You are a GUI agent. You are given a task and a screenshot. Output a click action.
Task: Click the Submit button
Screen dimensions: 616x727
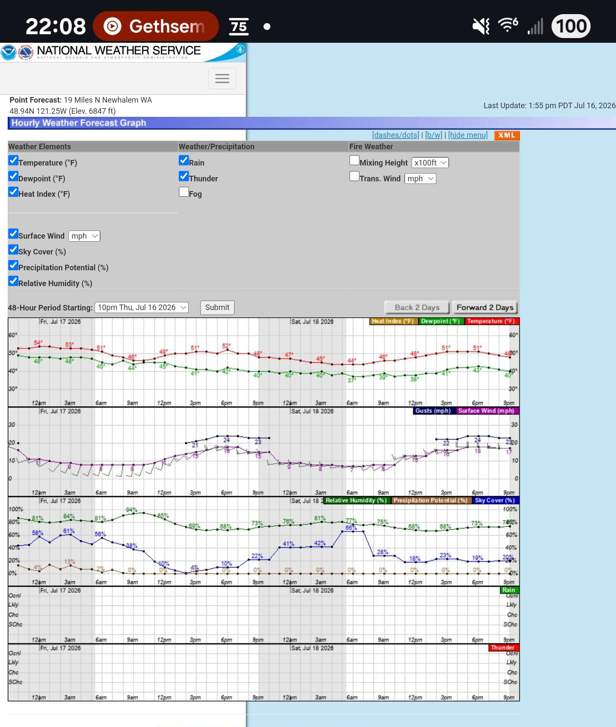tap(217, 307)
